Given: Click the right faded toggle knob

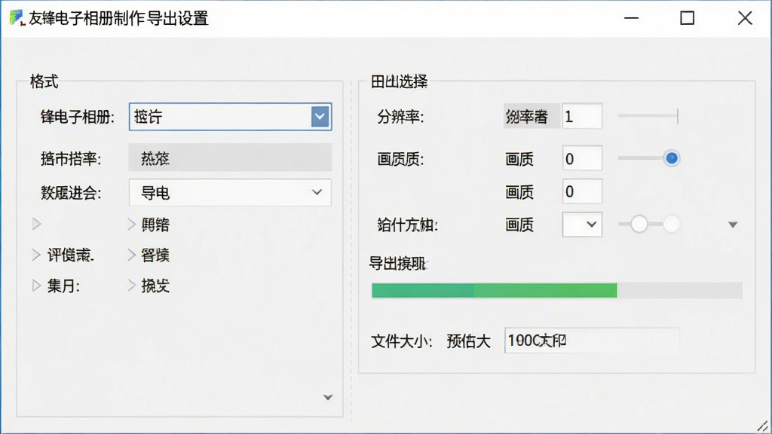Looking at the screenshot, I should point(672,224).
